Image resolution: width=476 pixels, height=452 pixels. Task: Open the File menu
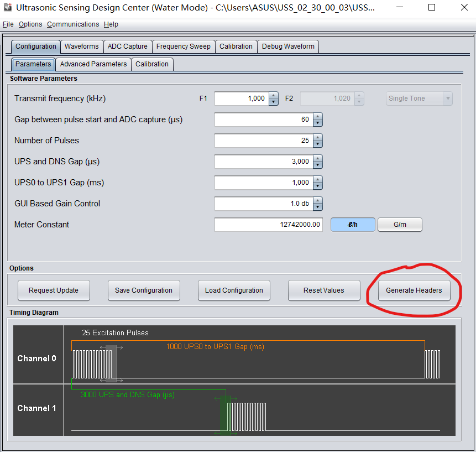click(8, 24)
